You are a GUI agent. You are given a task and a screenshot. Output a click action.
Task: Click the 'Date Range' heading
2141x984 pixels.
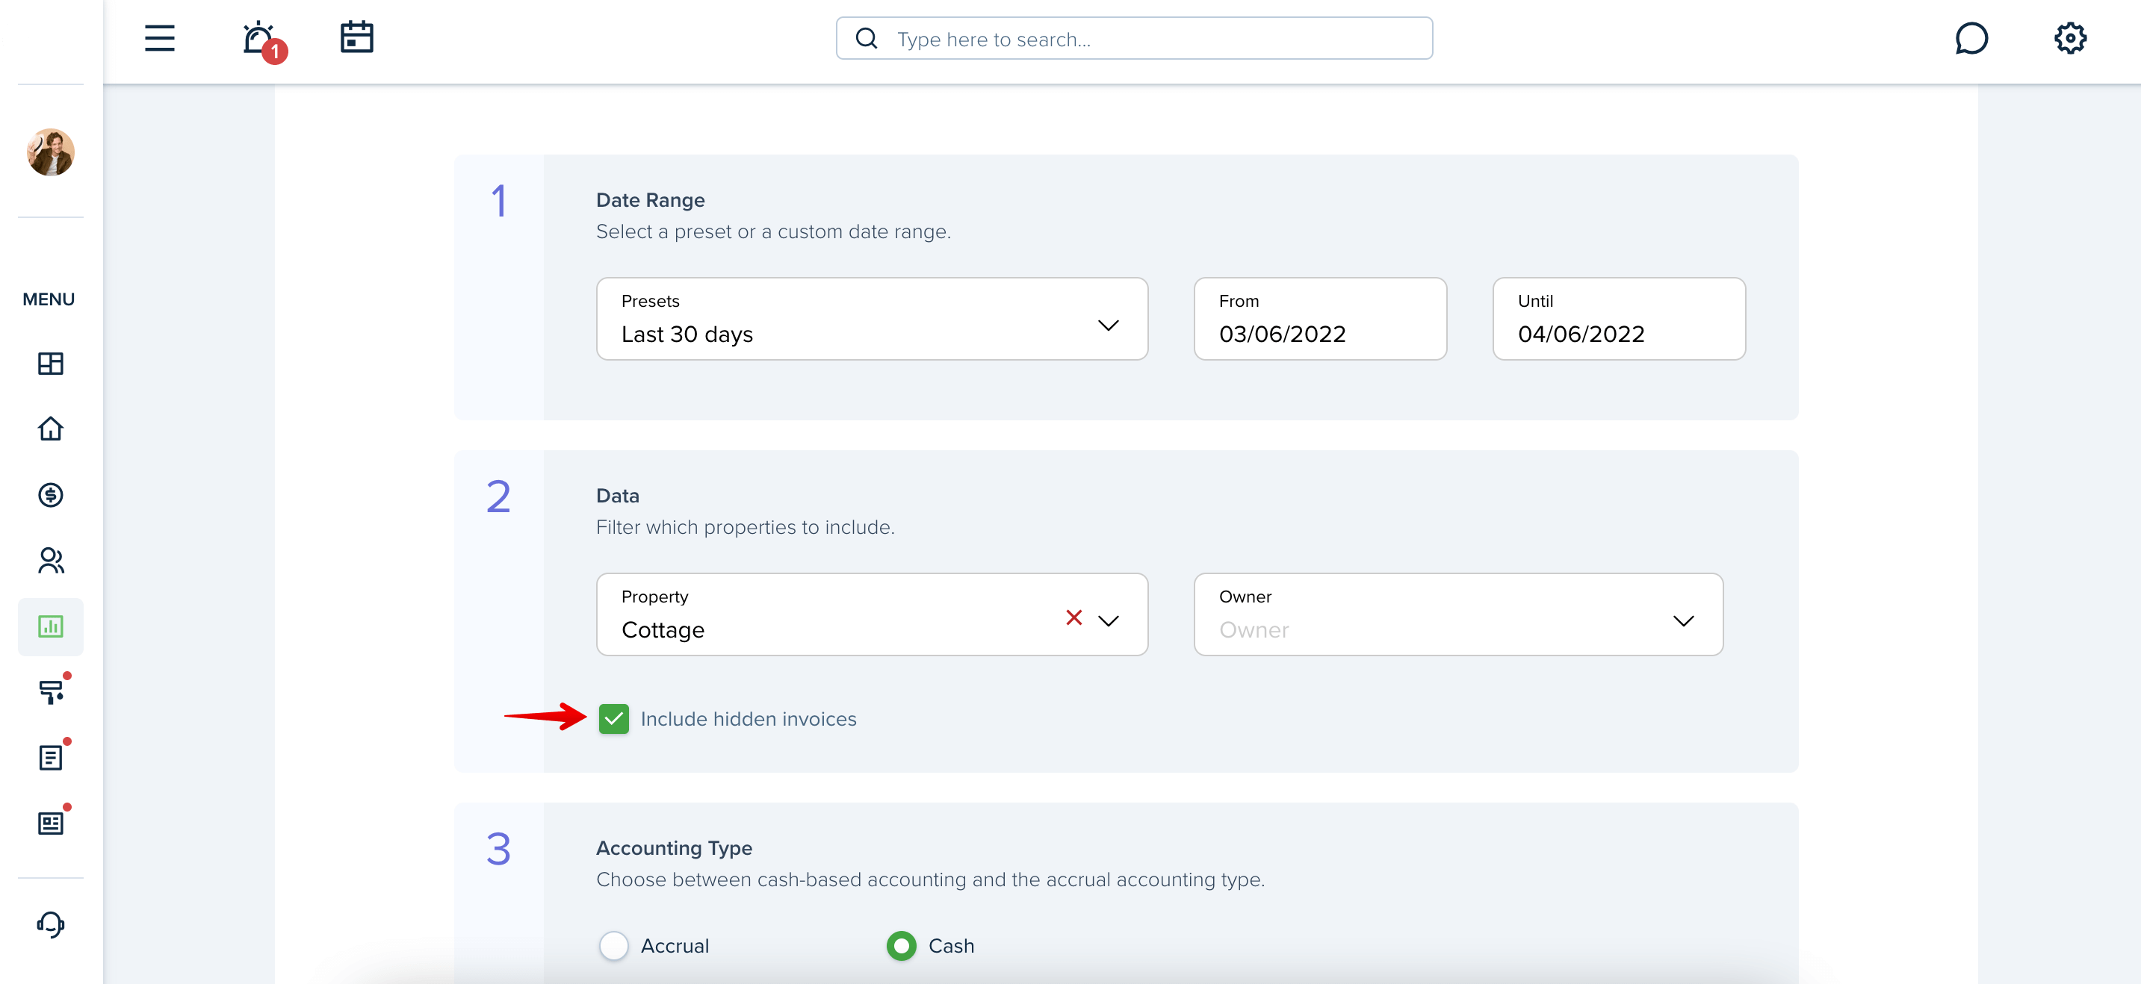tap(650, 200)
